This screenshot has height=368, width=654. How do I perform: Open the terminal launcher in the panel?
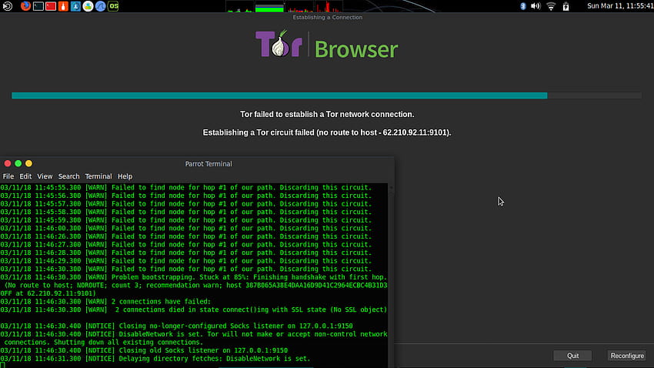click(38, 6)
